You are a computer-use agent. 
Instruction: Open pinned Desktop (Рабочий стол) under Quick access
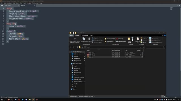77,54
